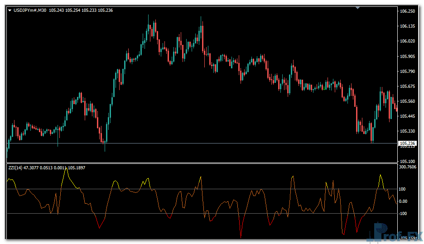This screenshot has width=424, height=244.
Task: Click the 105.905 price axis label
Action: coord(407,57)
